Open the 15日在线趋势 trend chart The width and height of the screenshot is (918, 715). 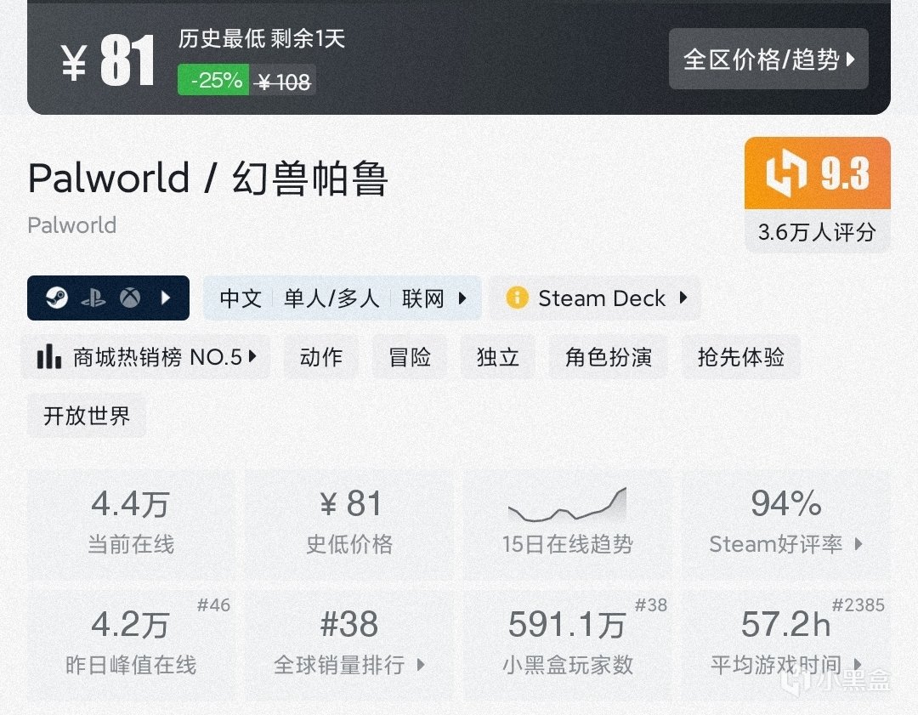[567, 525]
